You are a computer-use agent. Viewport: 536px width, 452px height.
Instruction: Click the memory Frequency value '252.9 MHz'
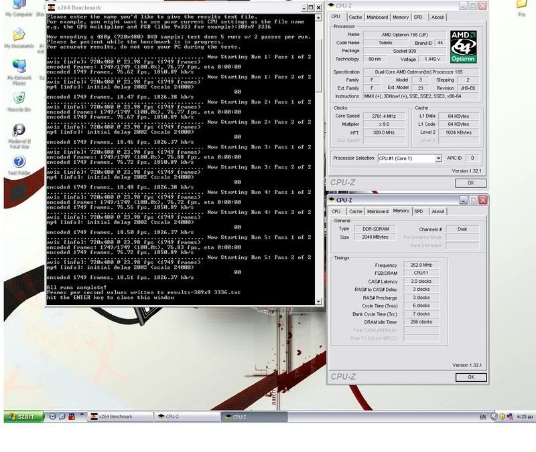(x=421, y=265)
